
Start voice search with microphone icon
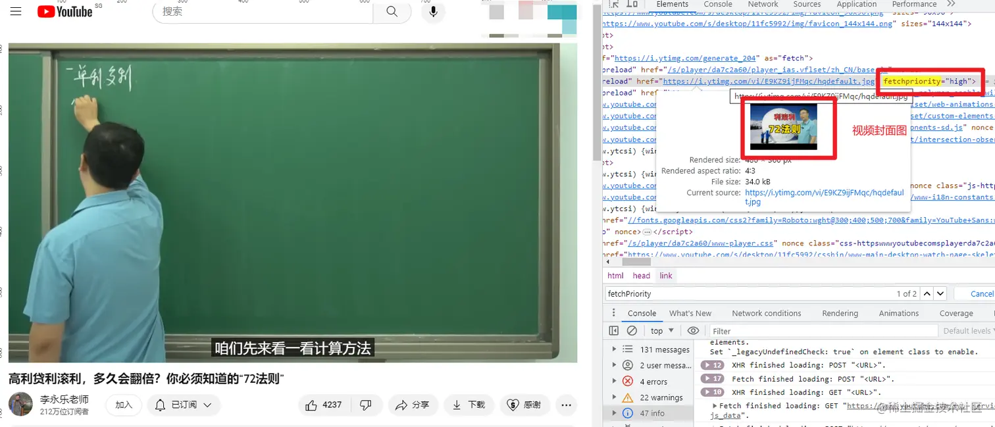[x=433, y=11]
